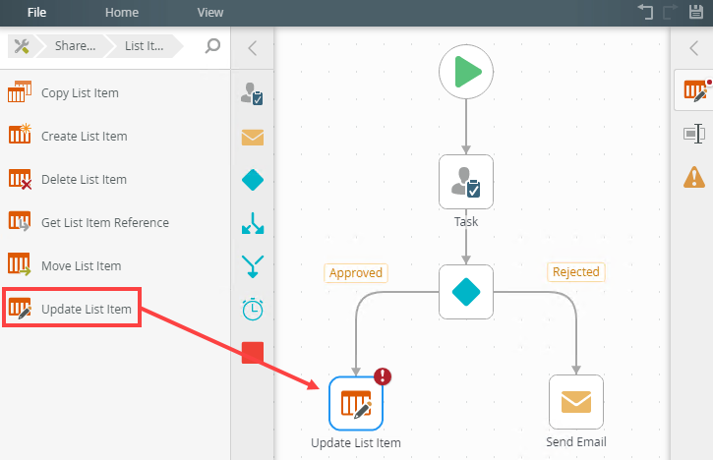Screen dimensions: 713x460
Task: Click the undo arrow icon
Action: point(645,12)
